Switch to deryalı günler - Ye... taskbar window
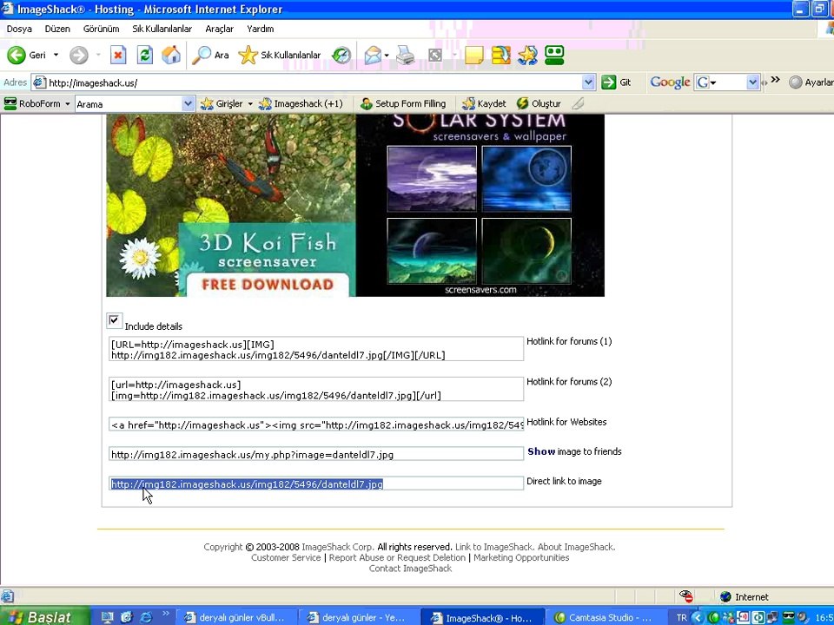Viewport: 834px width, 625px height. (x=359, y=617)
